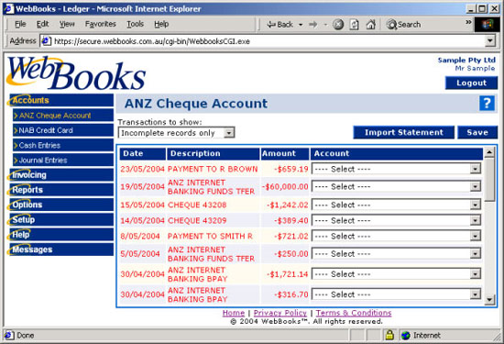Click the ANZ Cheque Account page heading

[x=196, y=104]
